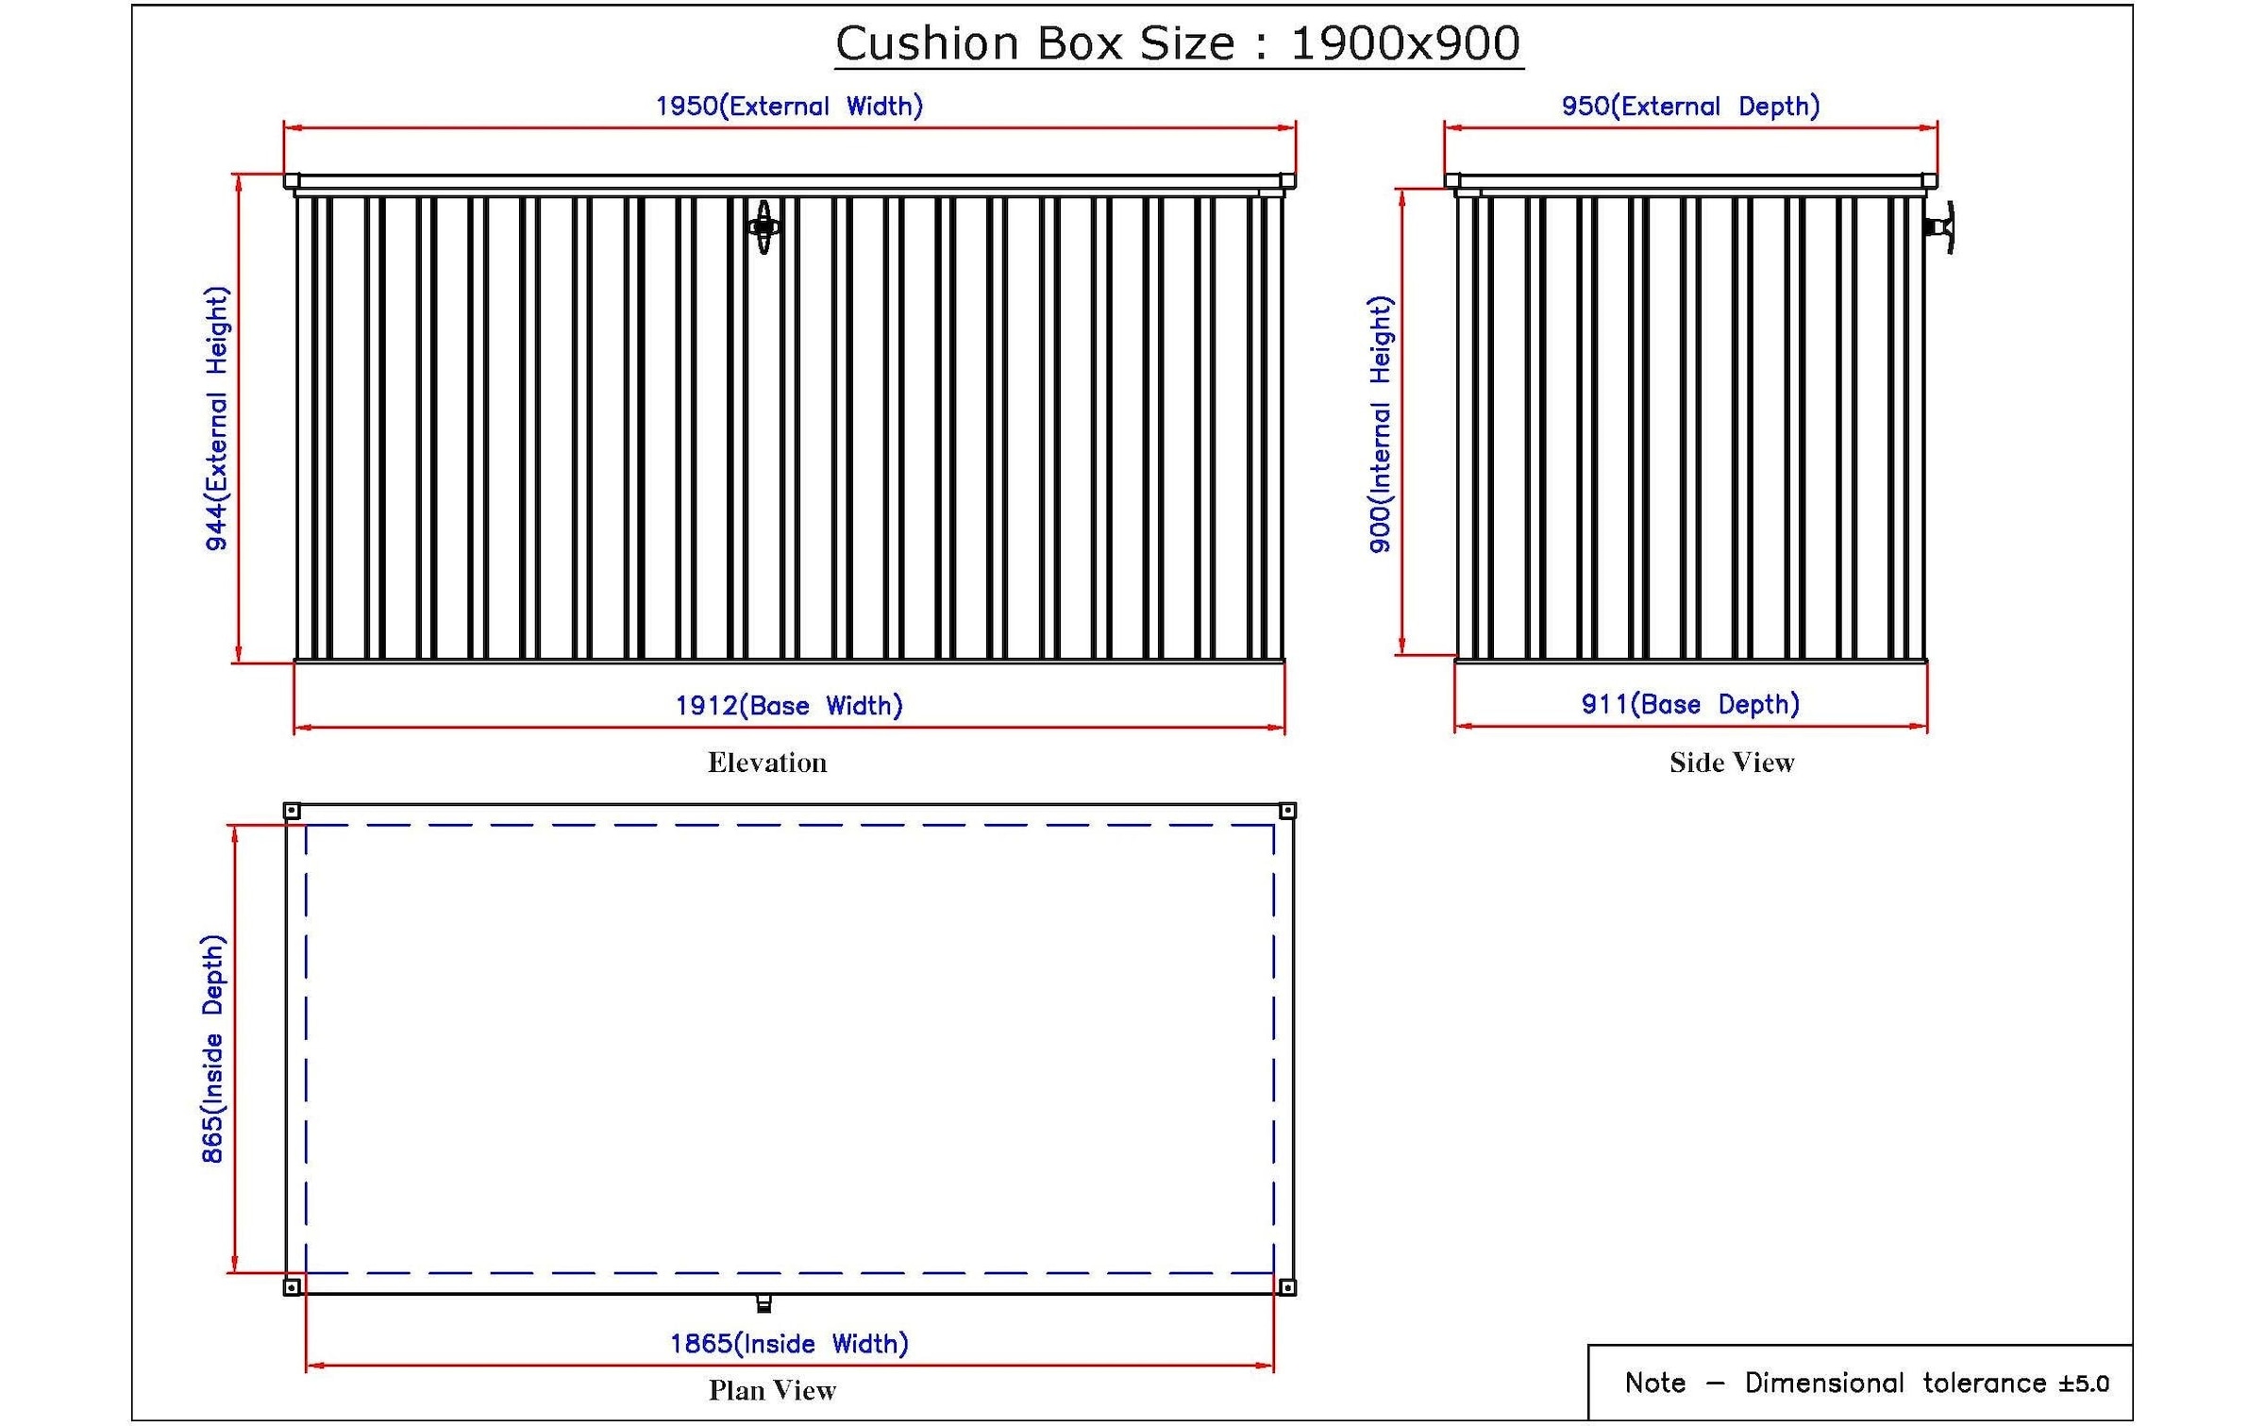Click the top-left corner bracket in the Plan View
2265x1426 pixels.
coord(292,811)
